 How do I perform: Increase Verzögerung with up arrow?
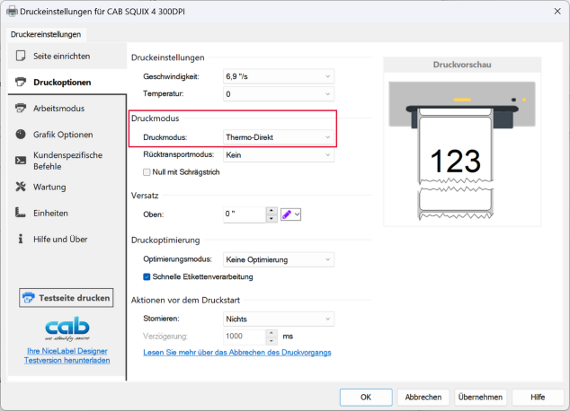[x=272, y=333]
